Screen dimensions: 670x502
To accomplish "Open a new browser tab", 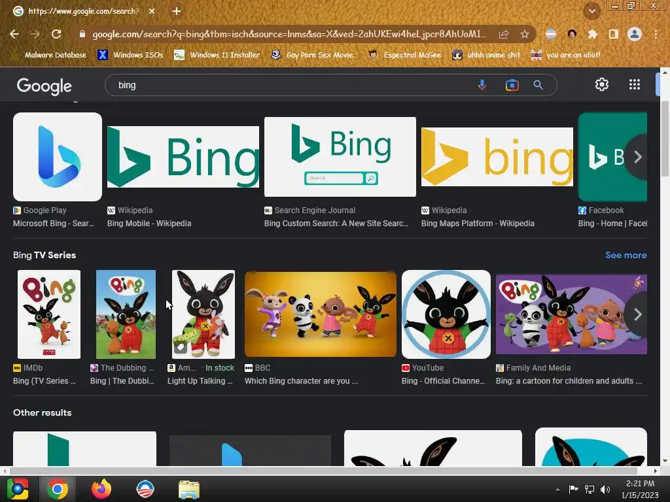I will (x=177, y=11).
